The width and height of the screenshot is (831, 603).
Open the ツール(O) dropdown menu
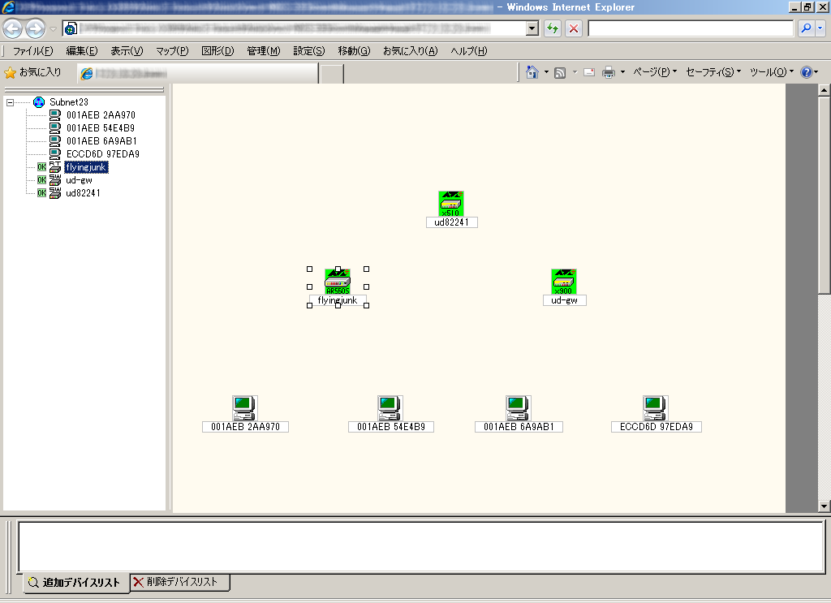pyautogui.click(x=772, y=72)
